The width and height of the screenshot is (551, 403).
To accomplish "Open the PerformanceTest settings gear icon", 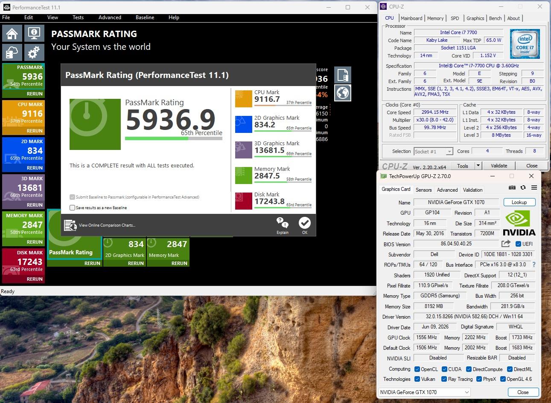I will 34,52.
